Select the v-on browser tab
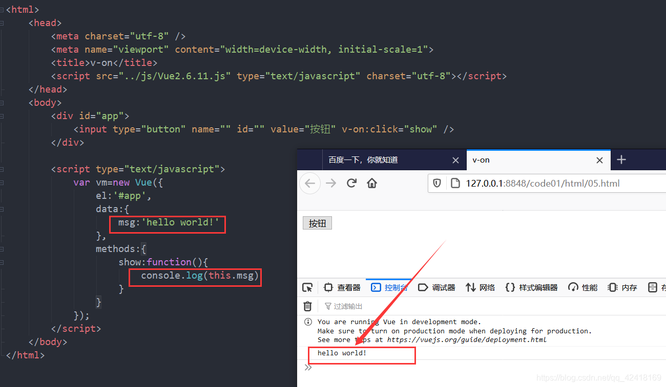 (538, 160)
